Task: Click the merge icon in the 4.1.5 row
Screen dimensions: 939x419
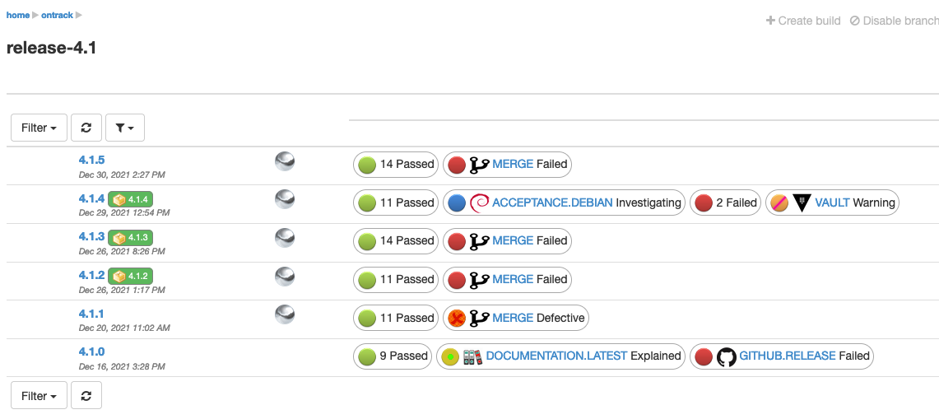Action: [x=480, y=164]
